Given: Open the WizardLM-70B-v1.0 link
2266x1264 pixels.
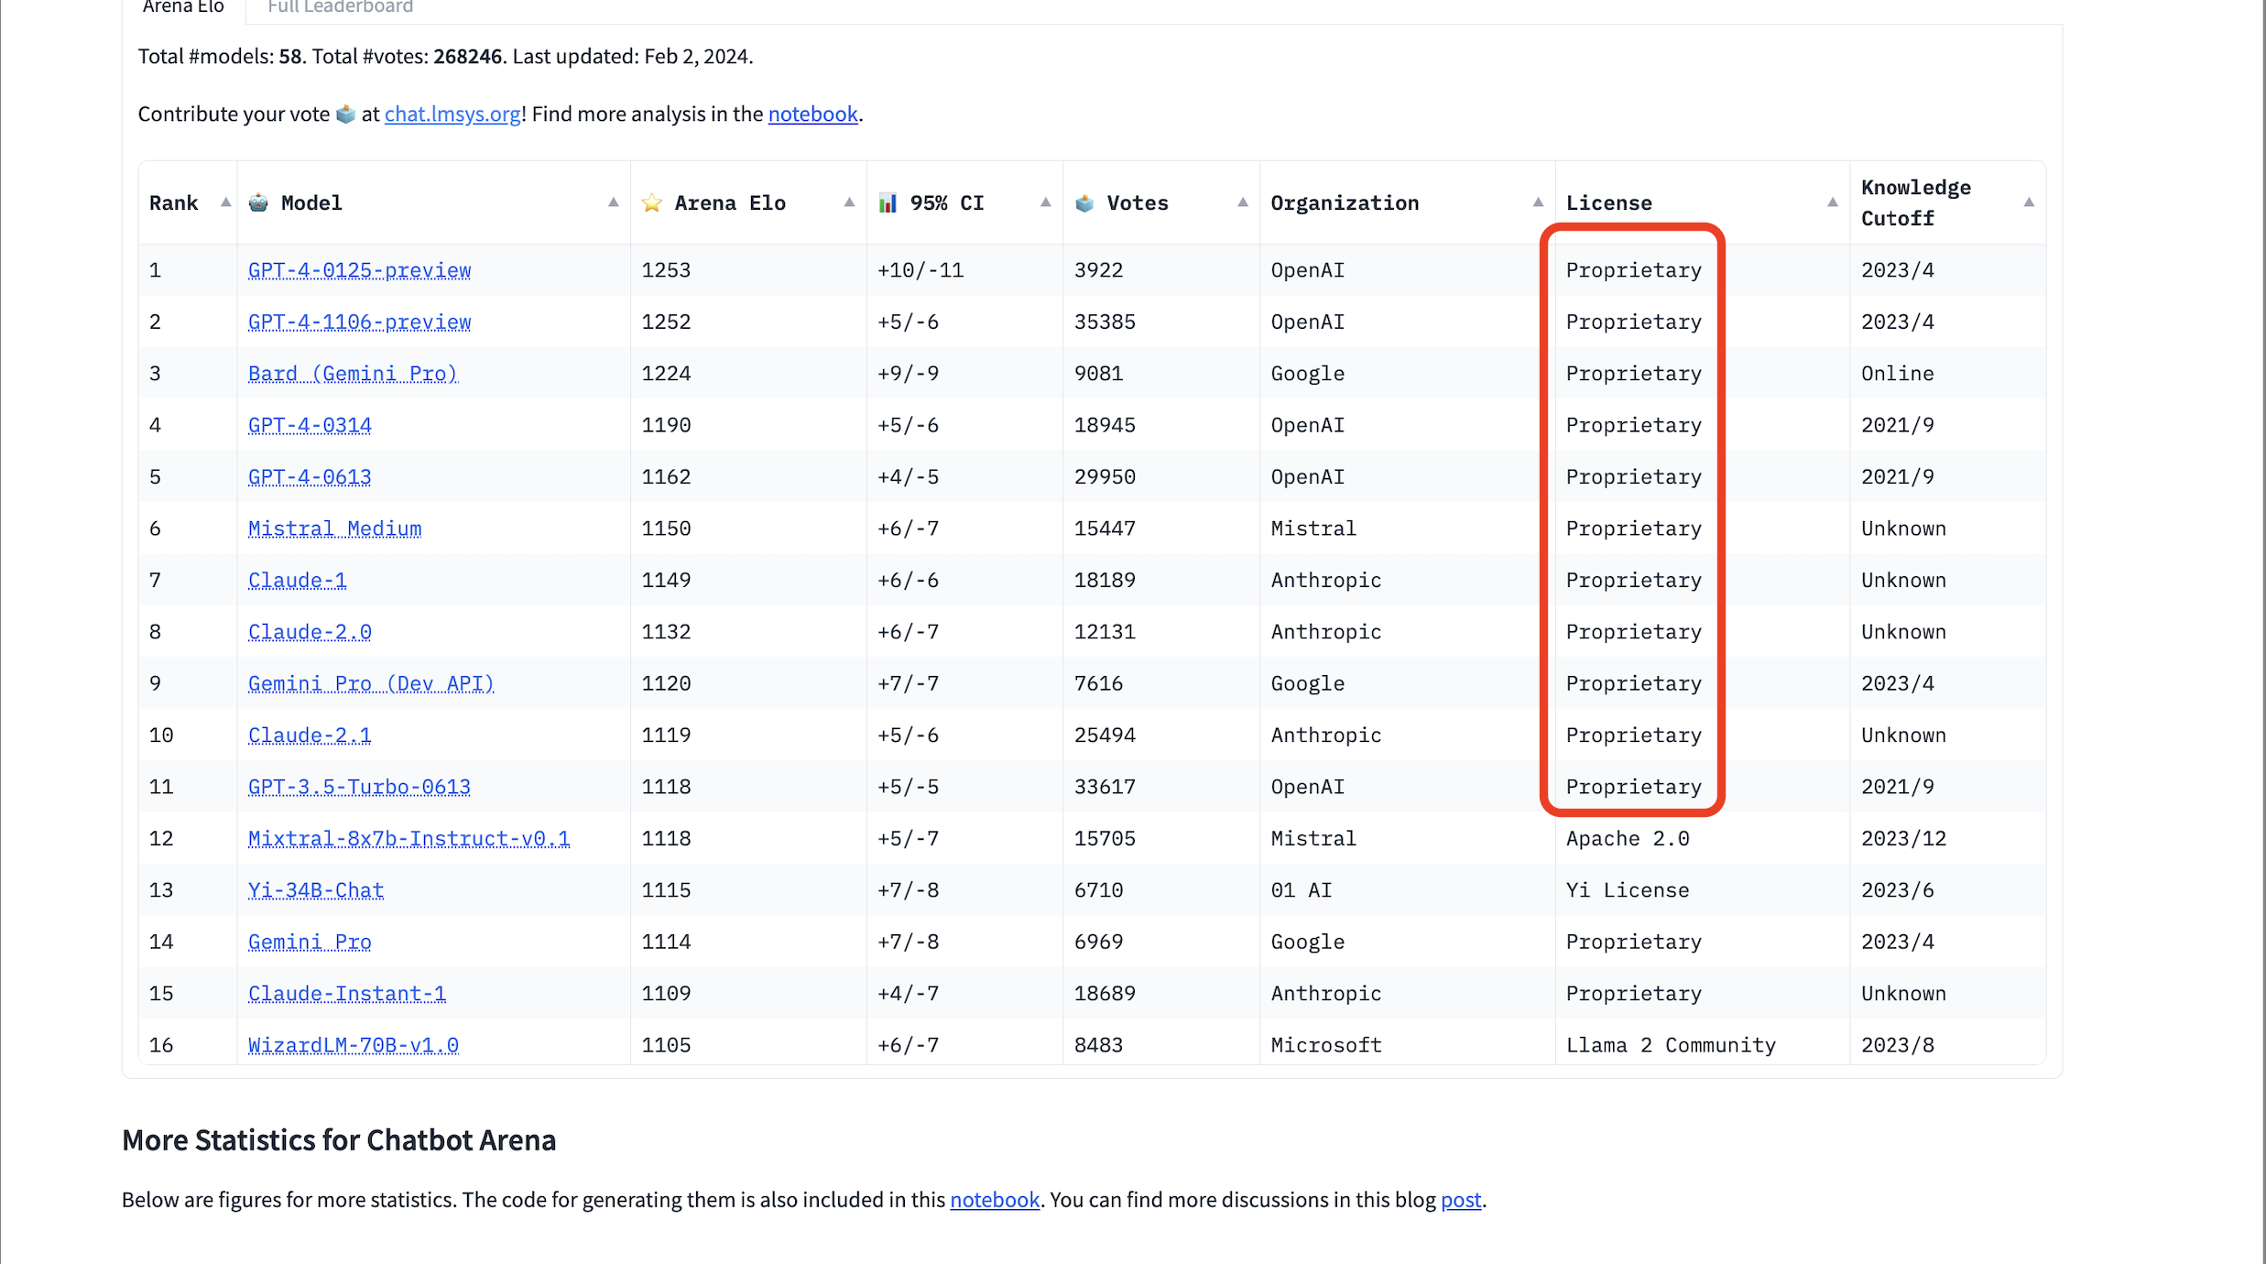Looking at the screenshot, I should click(353, 1045).
